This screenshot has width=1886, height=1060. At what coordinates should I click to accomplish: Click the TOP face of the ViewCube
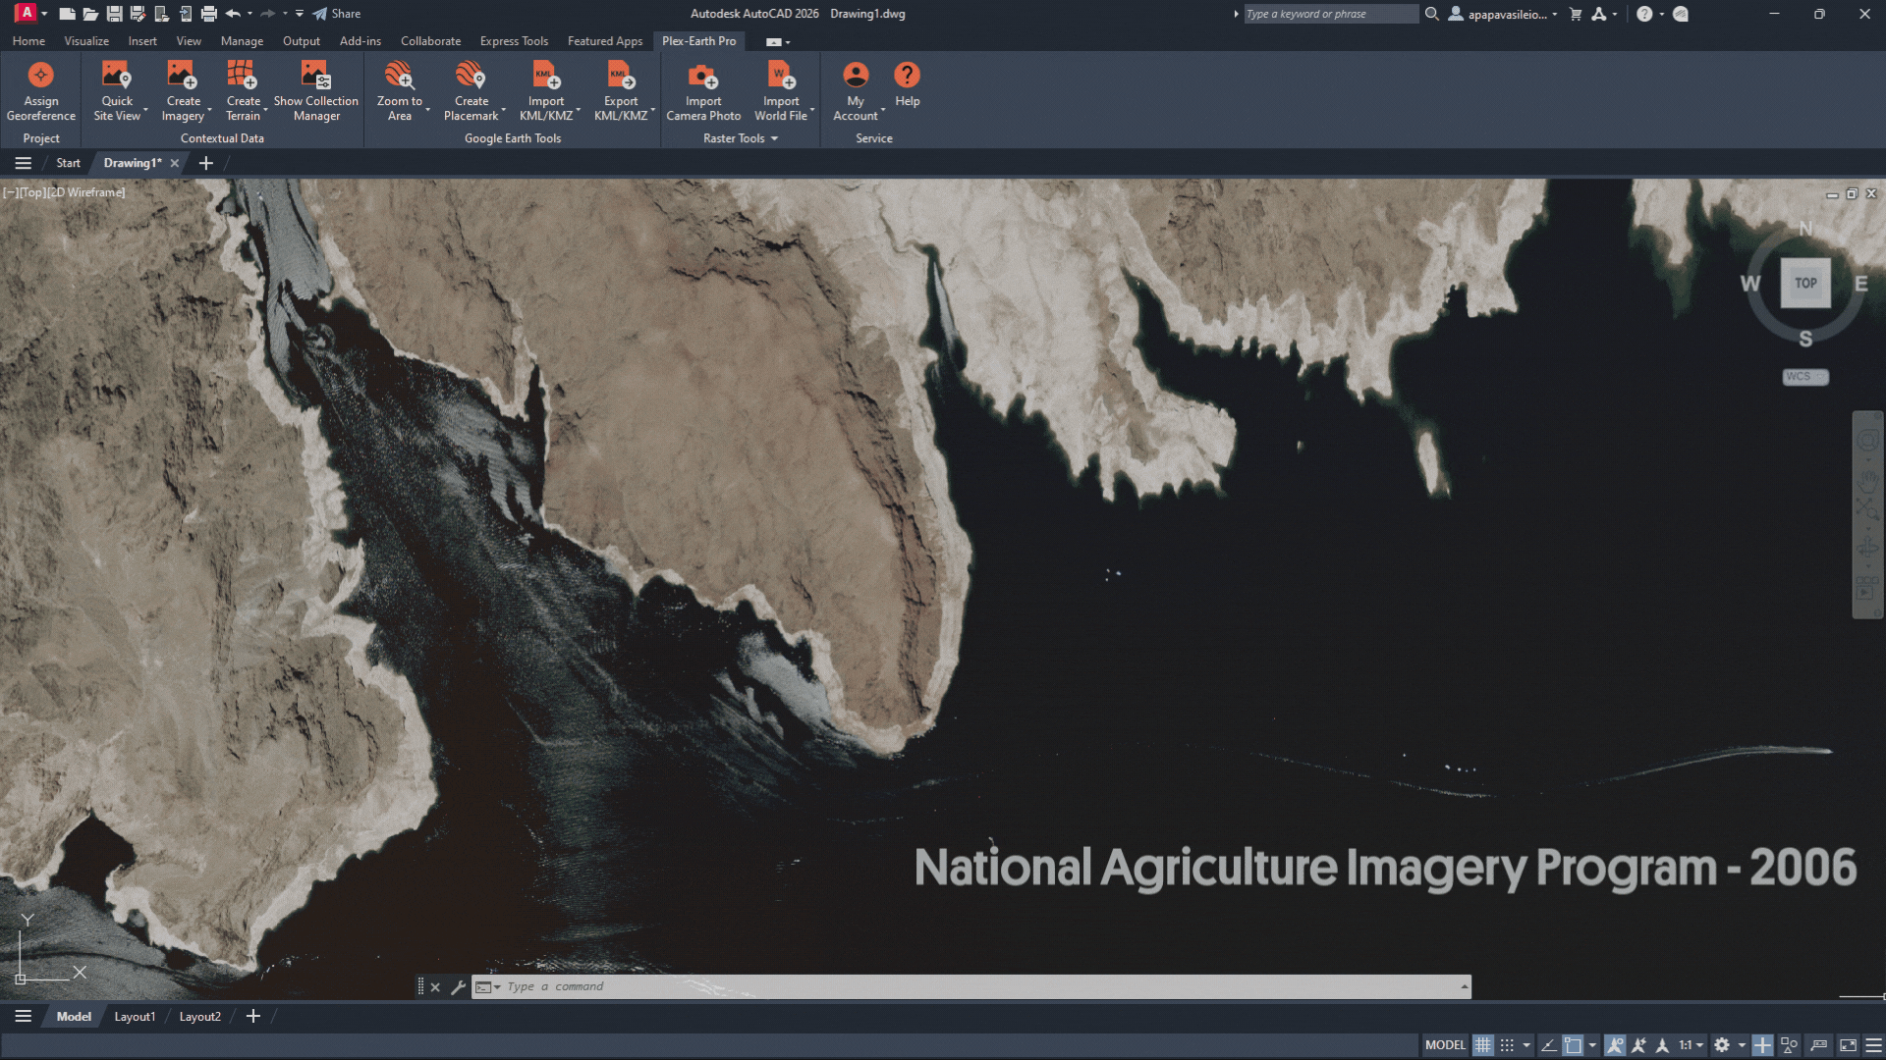pyautogui.click(x=1805, y=283)
